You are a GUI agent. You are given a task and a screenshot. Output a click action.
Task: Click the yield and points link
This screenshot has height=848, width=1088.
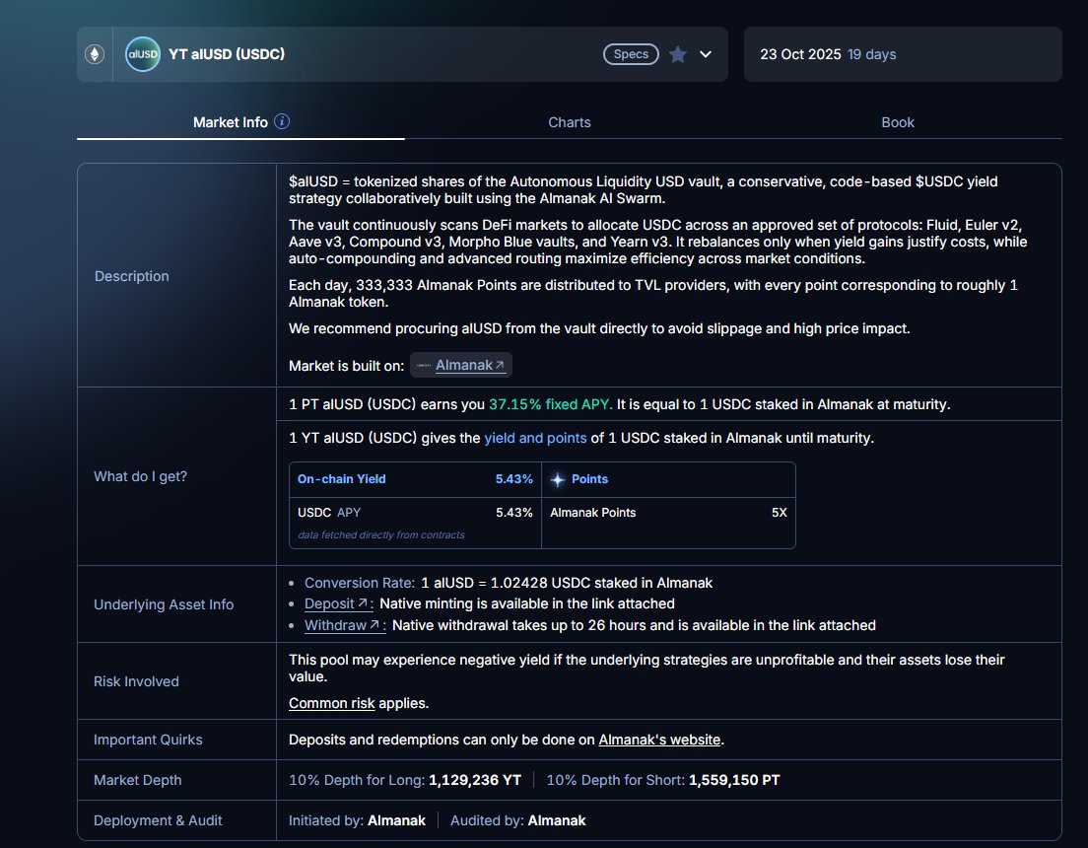[x=536, y=438]
